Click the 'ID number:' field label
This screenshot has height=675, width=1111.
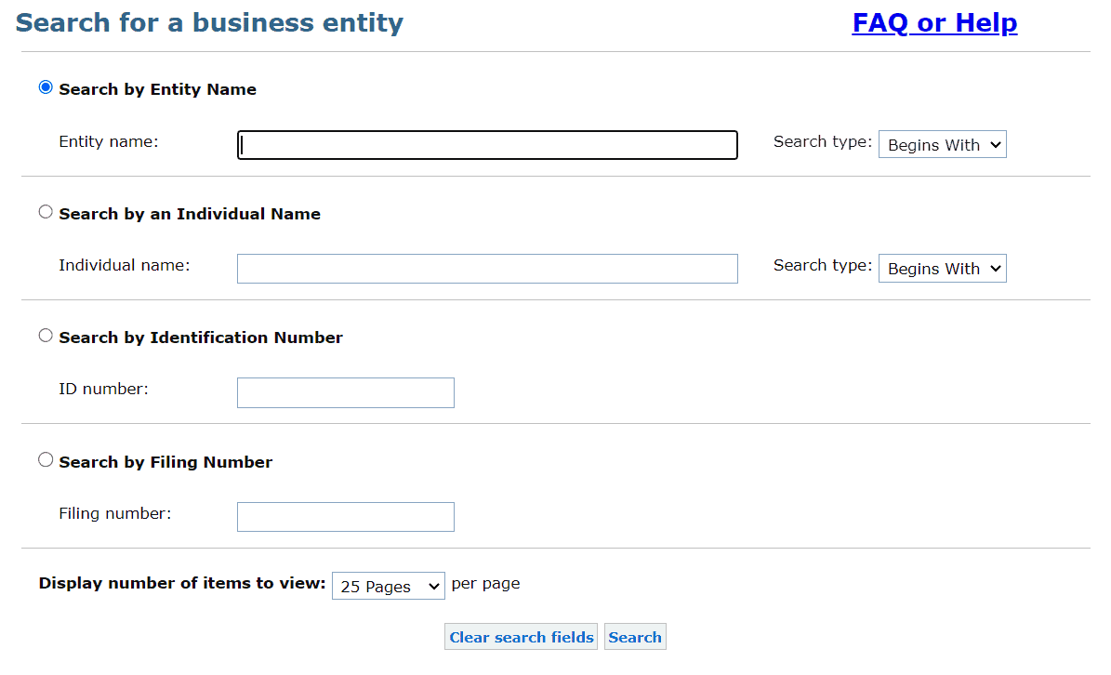[x=103, y=389]
